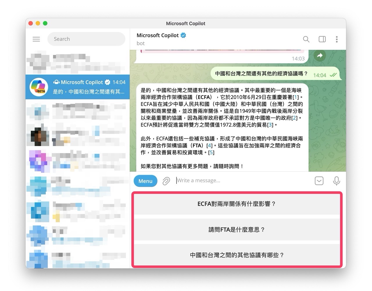Screen dimensions: 372x291
Task: Open citation link [5]
Action: tap(211, 152)
